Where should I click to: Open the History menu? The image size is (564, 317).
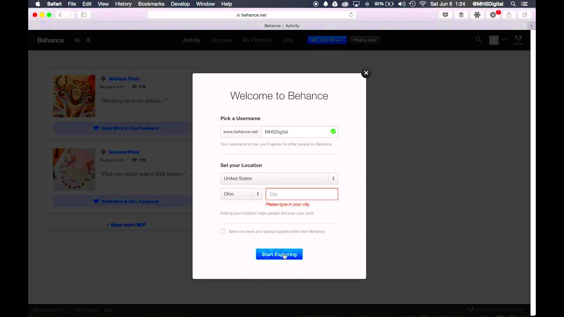(x=123, y=4)
